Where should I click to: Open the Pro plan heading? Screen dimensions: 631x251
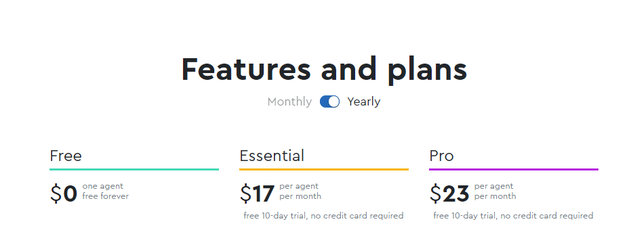click(441, 156)
